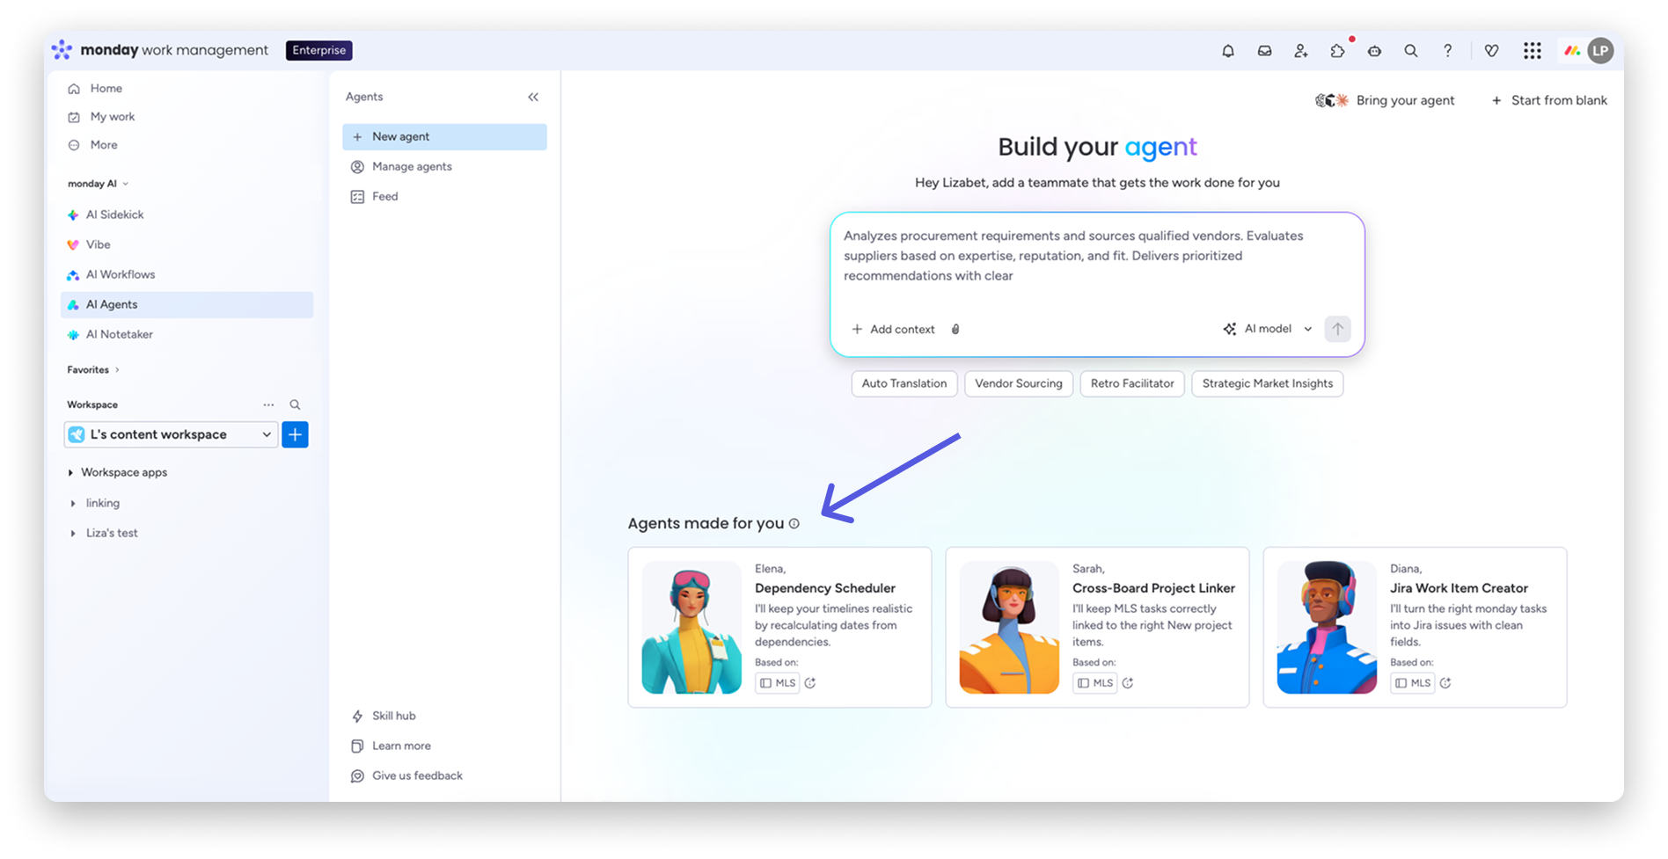Screen dimensions: 1668x859
Task: Search within the workspace using magnifier icon
Action: pos(295,404)
